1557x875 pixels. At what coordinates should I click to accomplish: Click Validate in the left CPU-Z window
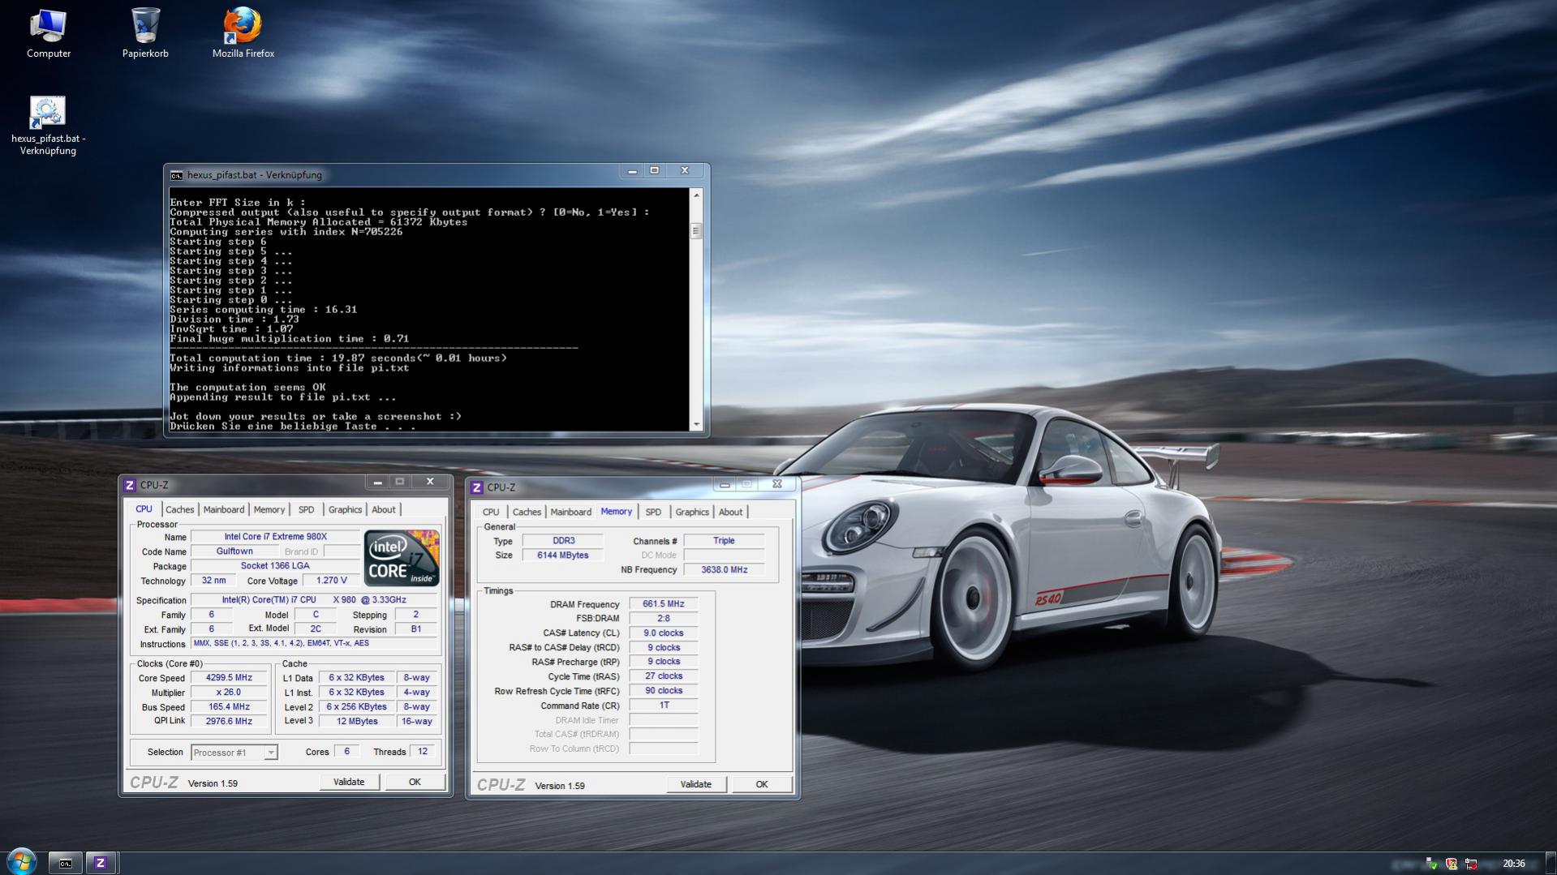click(x=349, y=782)
